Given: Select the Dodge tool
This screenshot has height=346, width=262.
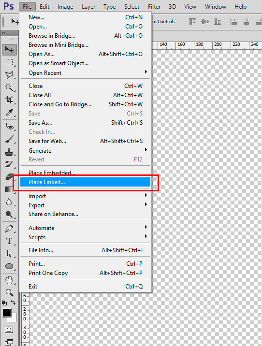Looking at the screenshot, I should tap(9, 214).
